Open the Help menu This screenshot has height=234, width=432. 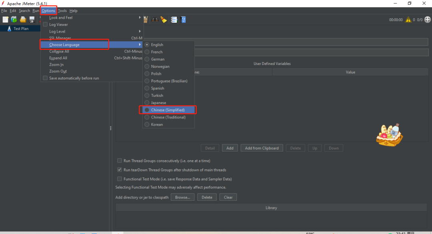pyautogui.click(x=73, y=11)
